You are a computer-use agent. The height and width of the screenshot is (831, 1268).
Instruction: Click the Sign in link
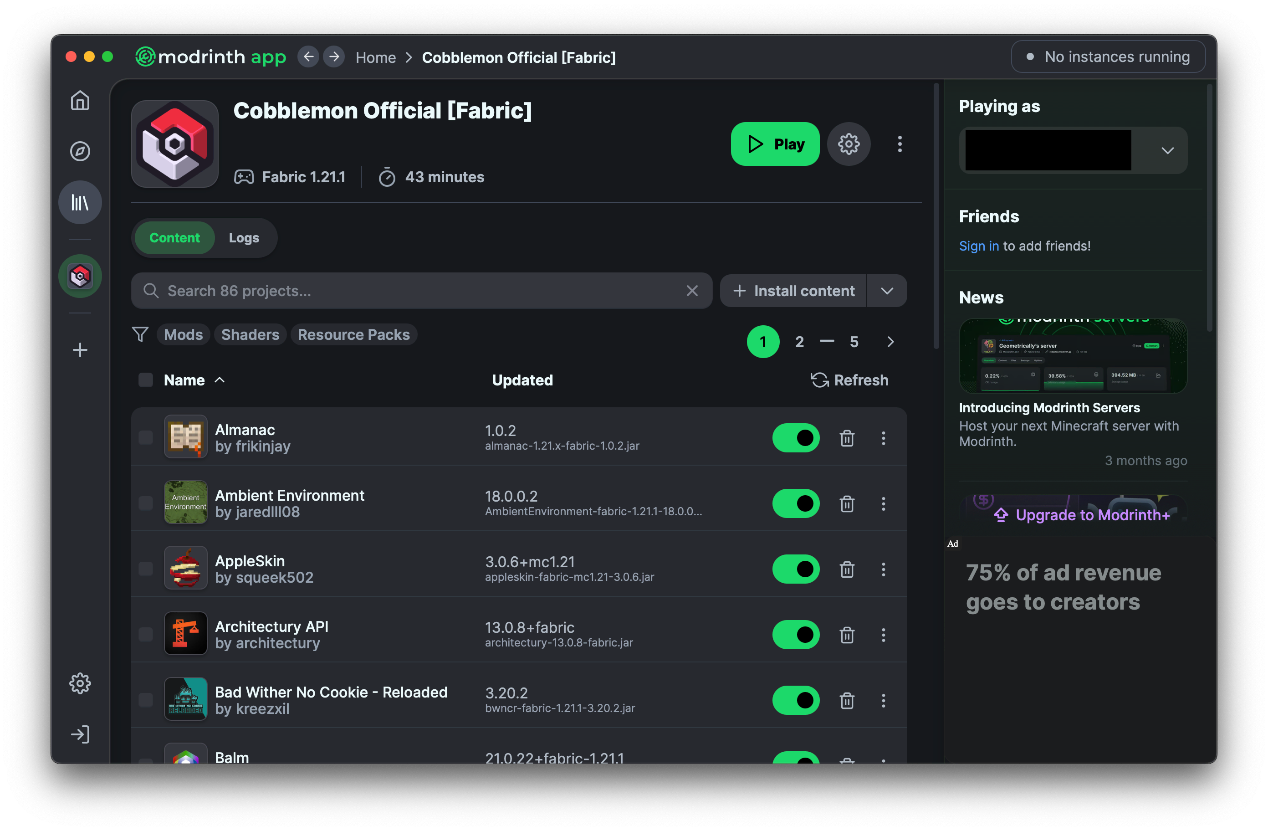click(x=979, y=246)
